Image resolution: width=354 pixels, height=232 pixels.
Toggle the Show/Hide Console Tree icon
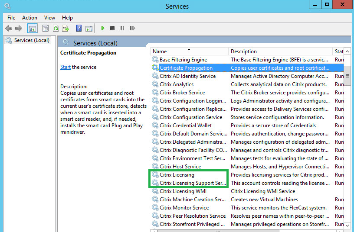click(32, 29)
